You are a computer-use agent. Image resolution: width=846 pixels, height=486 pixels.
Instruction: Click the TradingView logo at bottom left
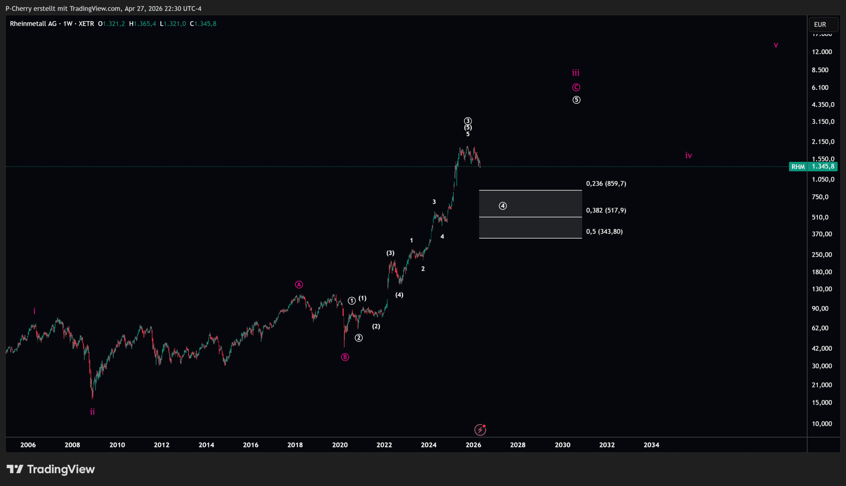(x=51, y=469)
